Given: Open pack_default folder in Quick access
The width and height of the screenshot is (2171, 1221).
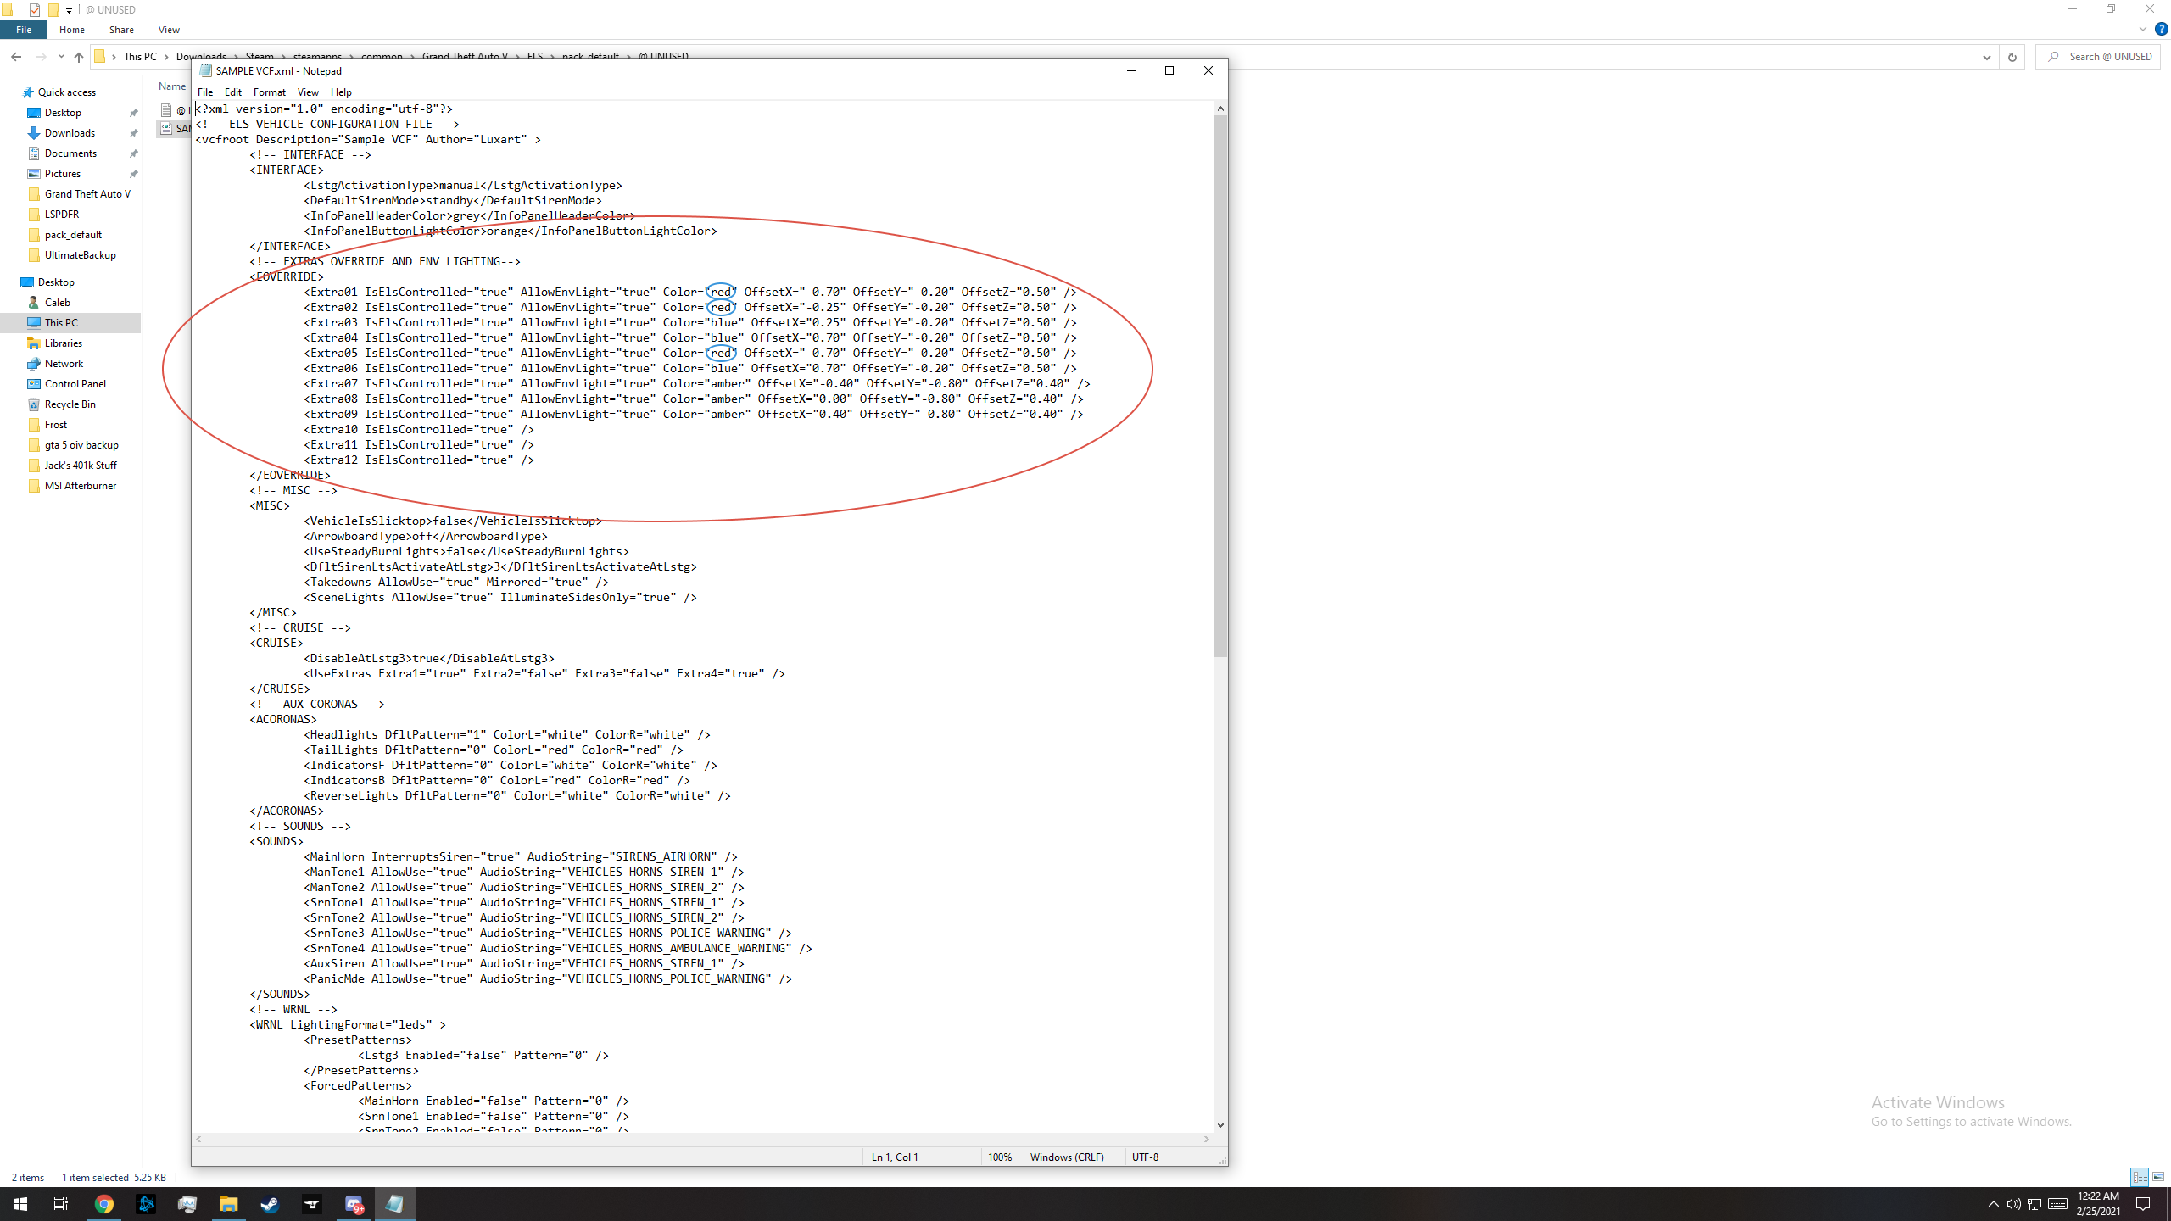Looking at the screenshot, I should pyautogui.click(x=73, y=235).
